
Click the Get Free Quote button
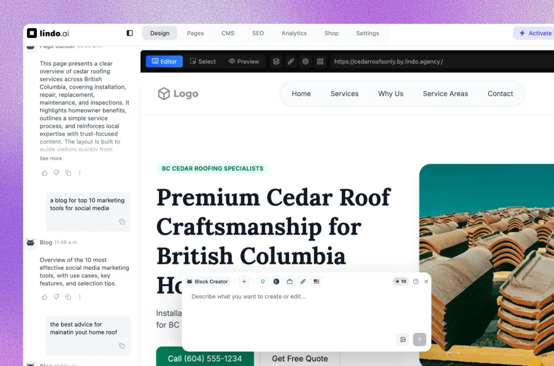pos(300,358)
